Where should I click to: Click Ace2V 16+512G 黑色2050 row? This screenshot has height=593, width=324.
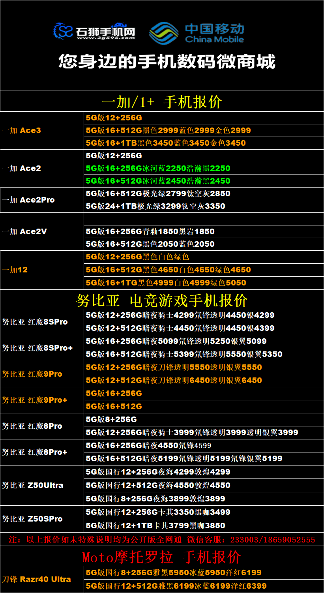pyautogui.click(x=204, y=244)
